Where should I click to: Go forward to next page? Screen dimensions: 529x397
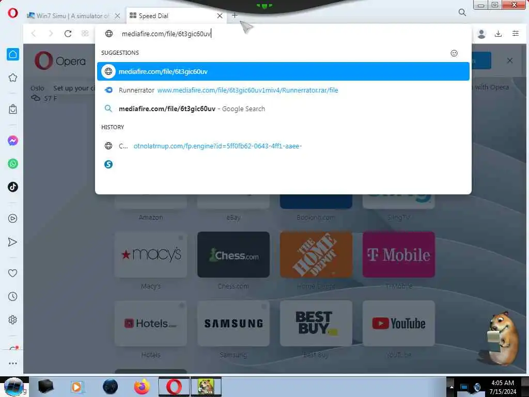pos(51,34)
